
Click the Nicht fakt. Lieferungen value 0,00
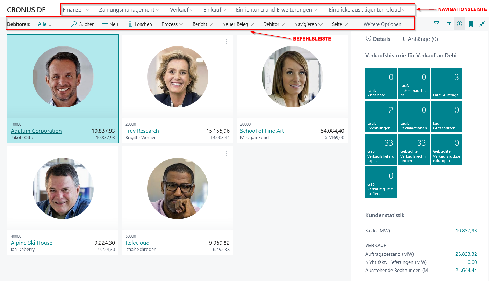pyautogui.click(x=472, y=262)
